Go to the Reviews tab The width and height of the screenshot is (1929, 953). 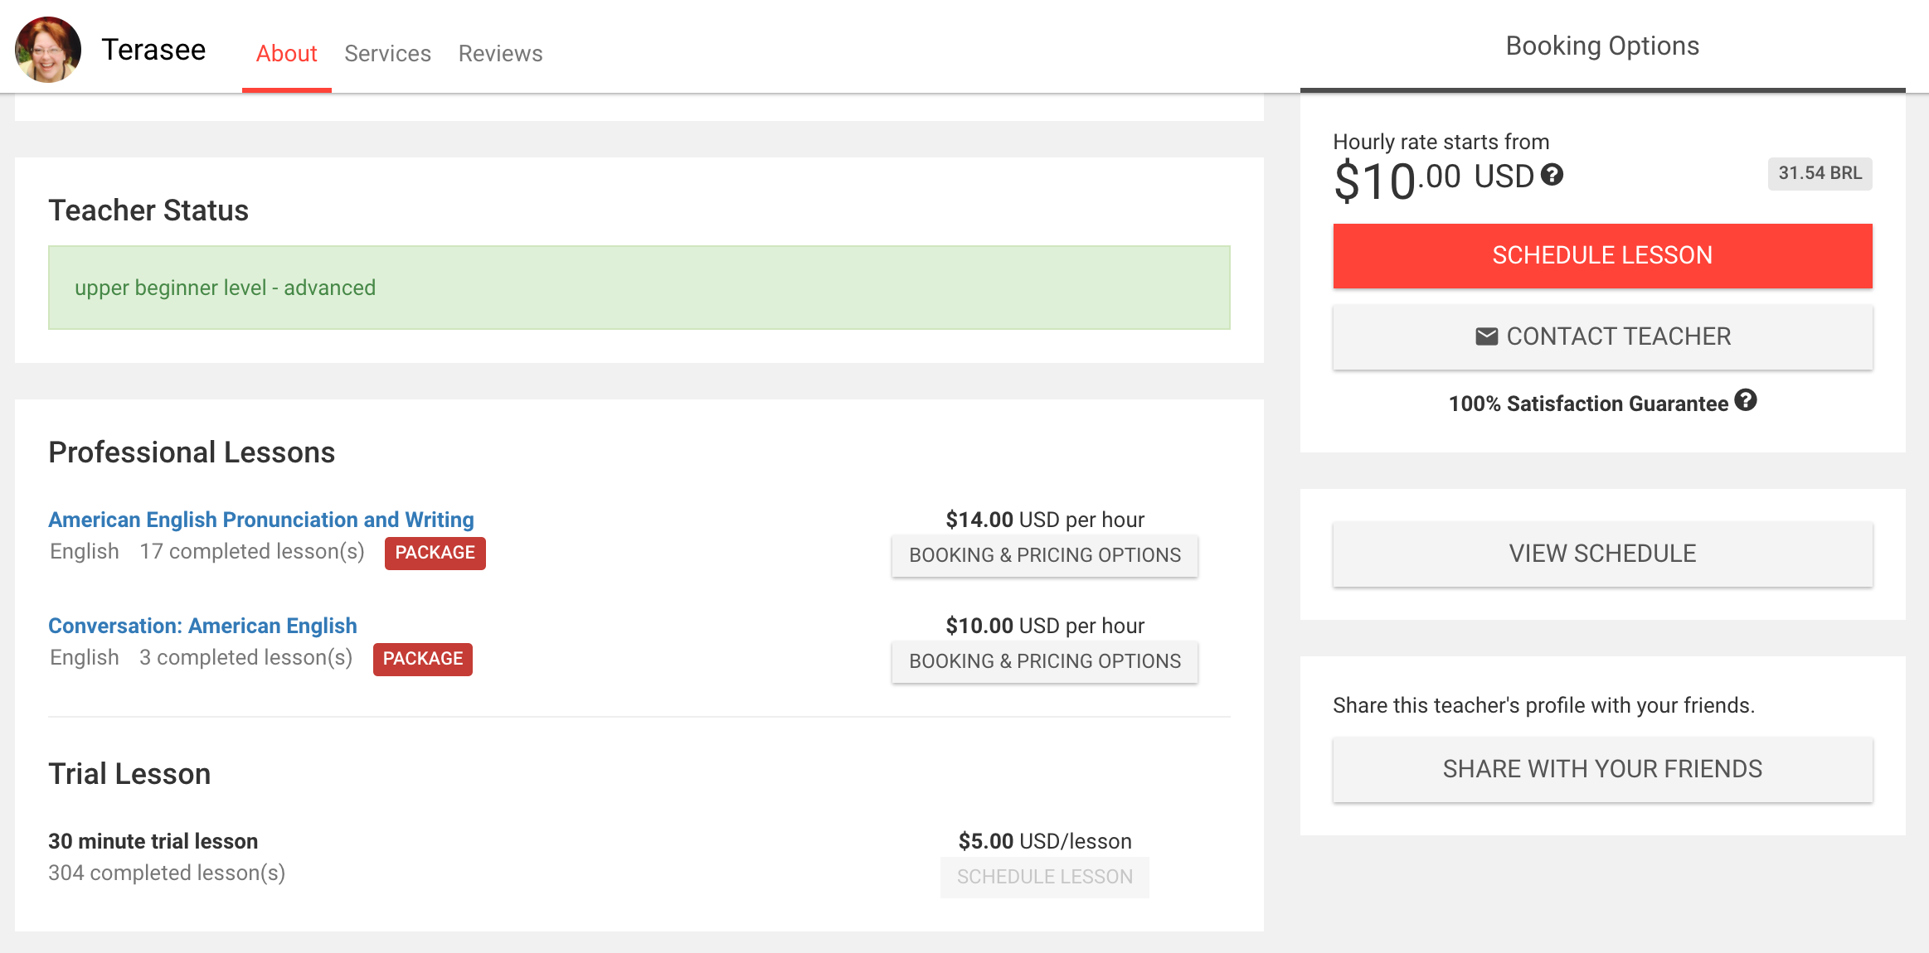coord(500,53)
